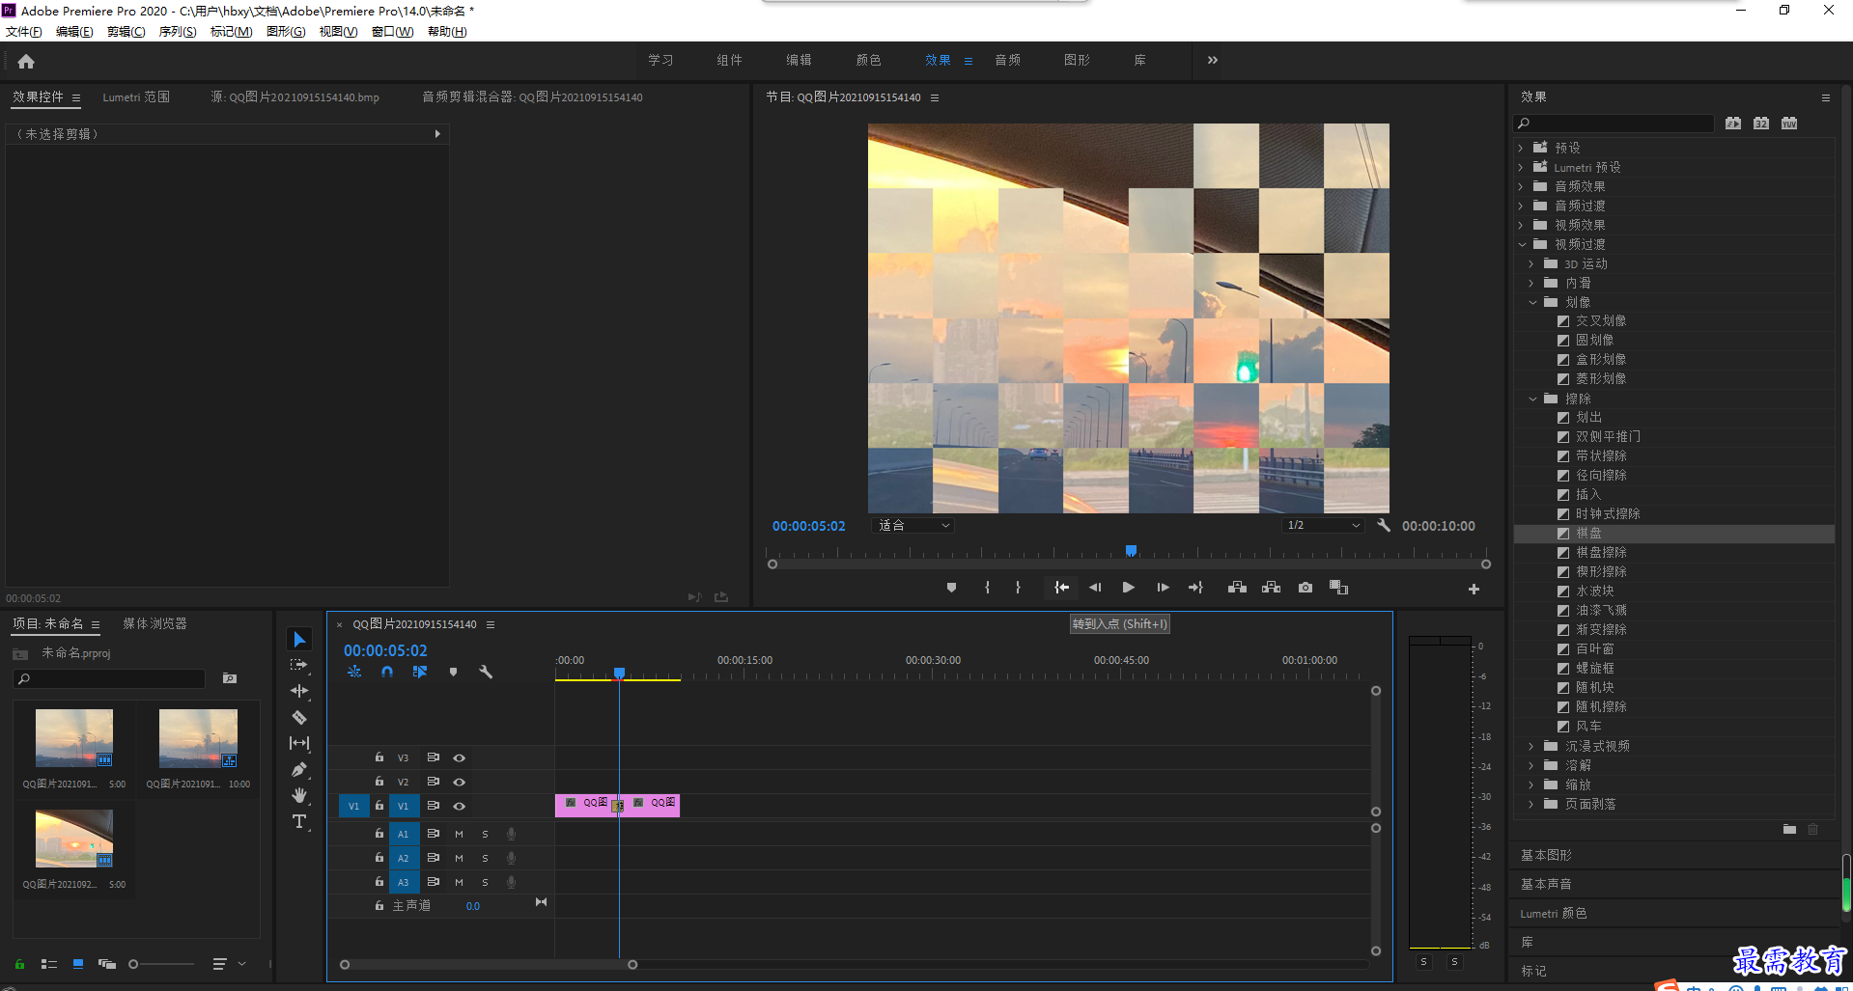1853x991 pixels.
Task: Mute track A3
Action: click(x=459, y=882)
